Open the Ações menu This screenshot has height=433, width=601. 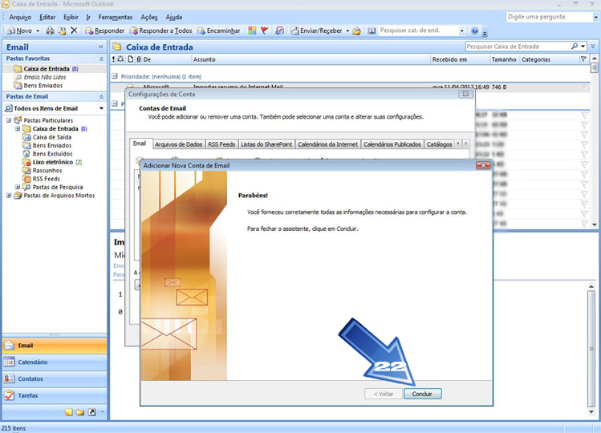pos(149,18)
